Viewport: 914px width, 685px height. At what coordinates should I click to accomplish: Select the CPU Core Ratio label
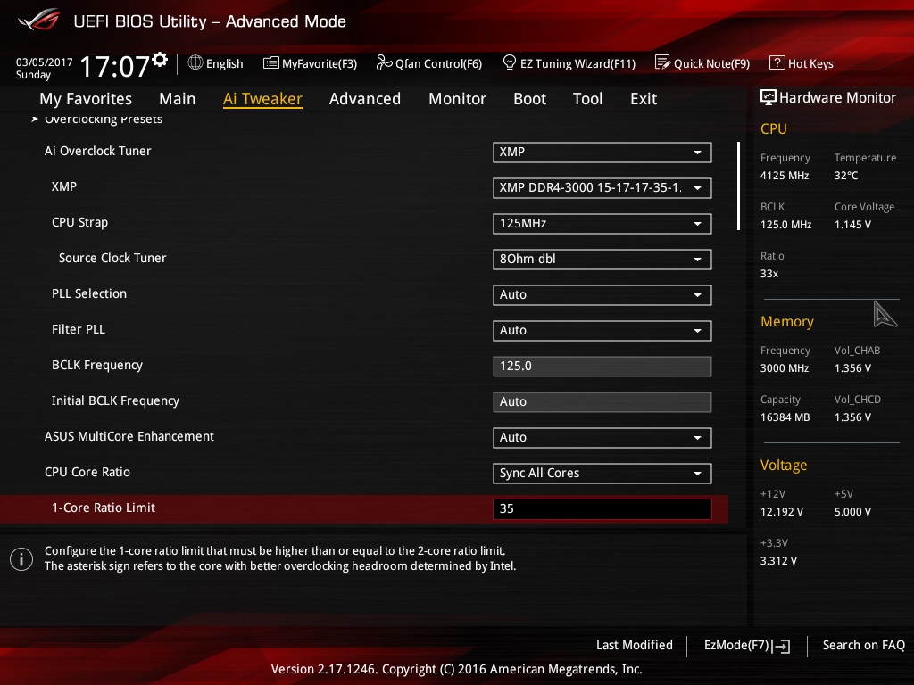point(87,472)
